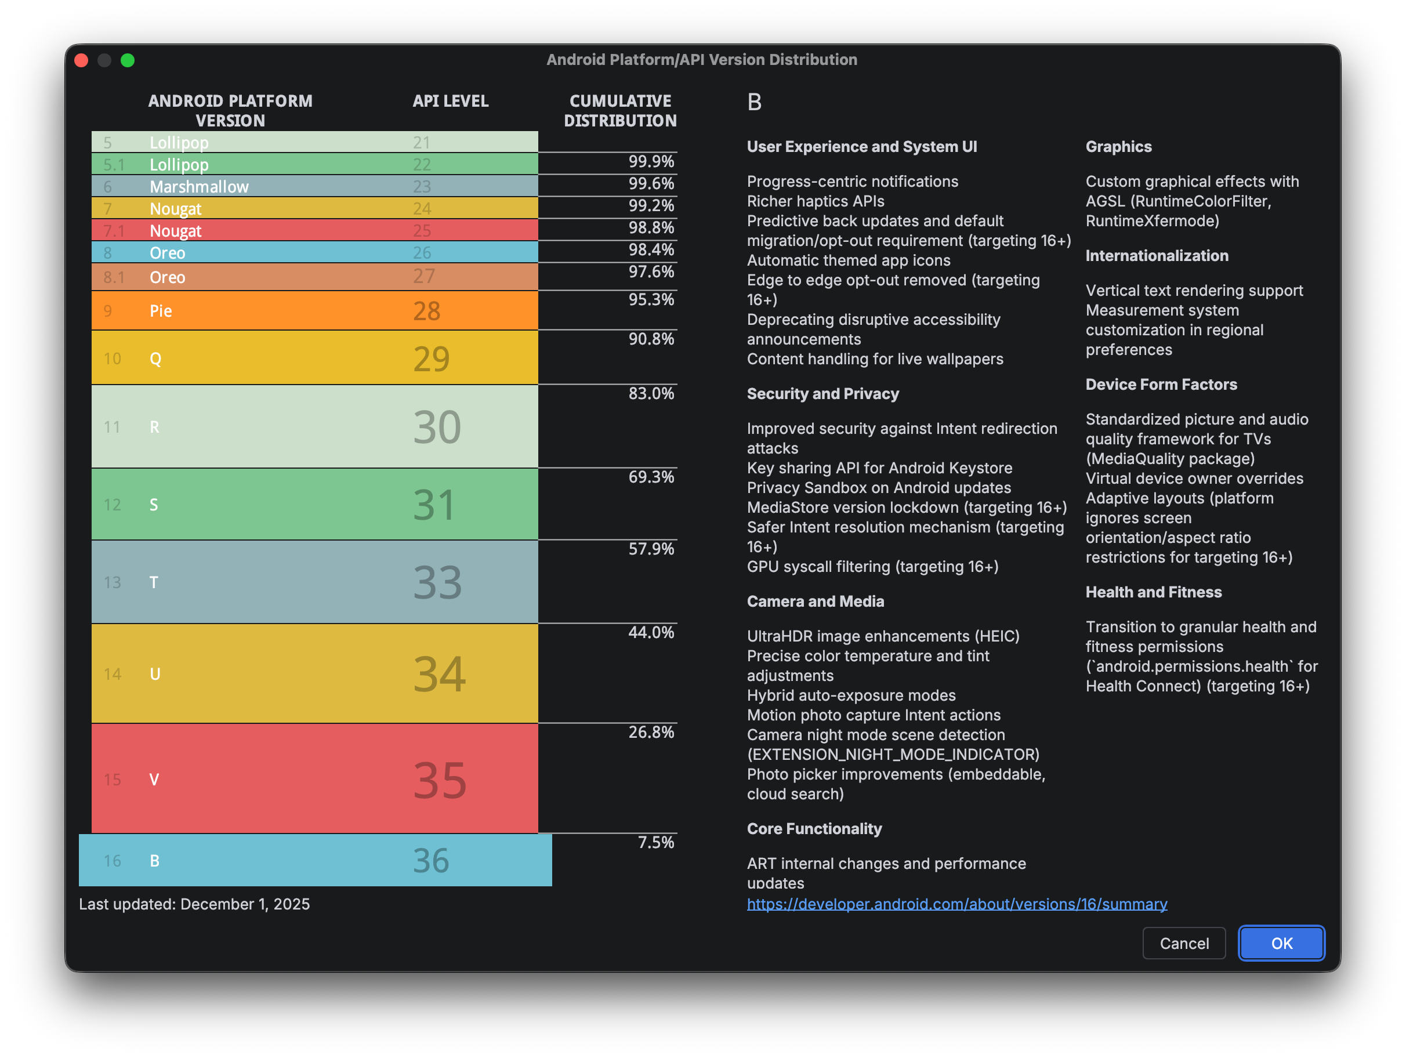Click the Internationalization heading
This screenshot has width=1406, height=1058.
point(1157,256)
